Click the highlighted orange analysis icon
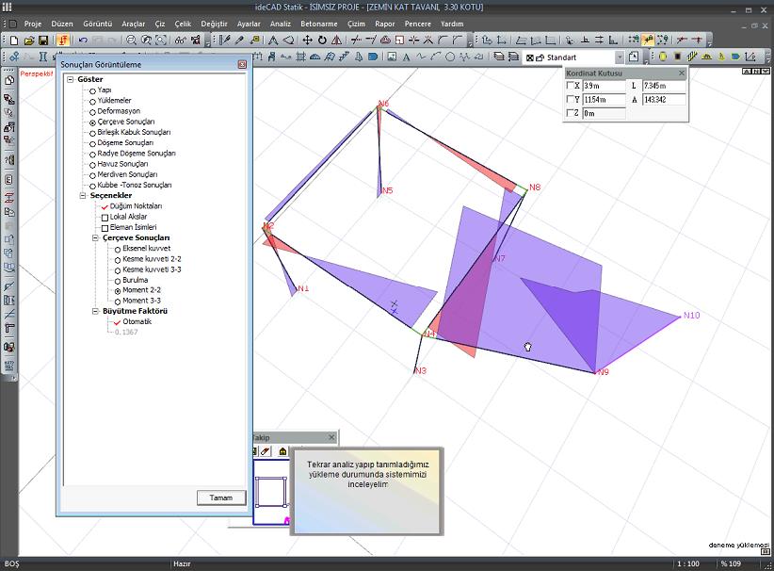 [x=63, y=41]
